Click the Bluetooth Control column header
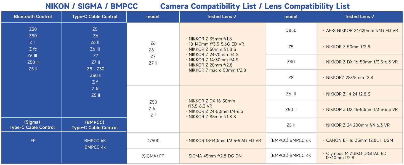Screen dimensions: 404x165 [33, 17]
